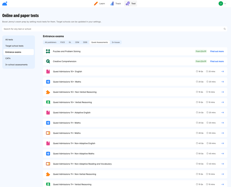Open the Quest Admissions 10+: Maths title

pyautogui.click(x=67, y=82)
